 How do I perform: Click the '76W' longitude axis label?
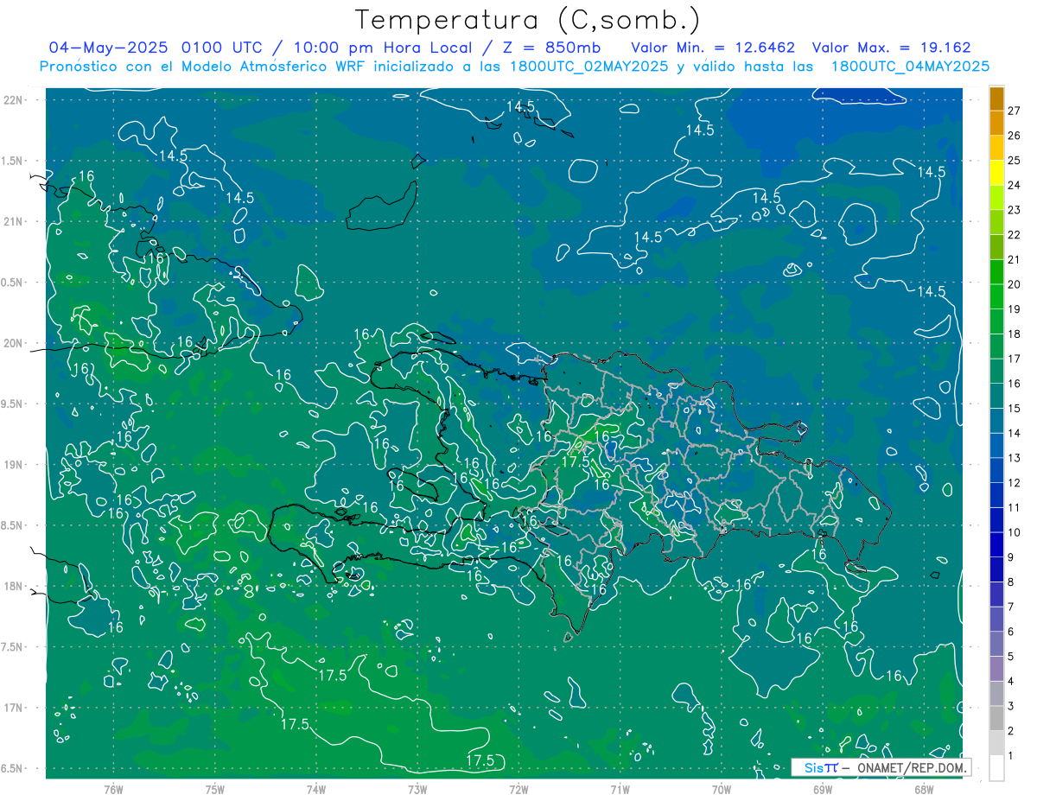(x=113, y=790)
